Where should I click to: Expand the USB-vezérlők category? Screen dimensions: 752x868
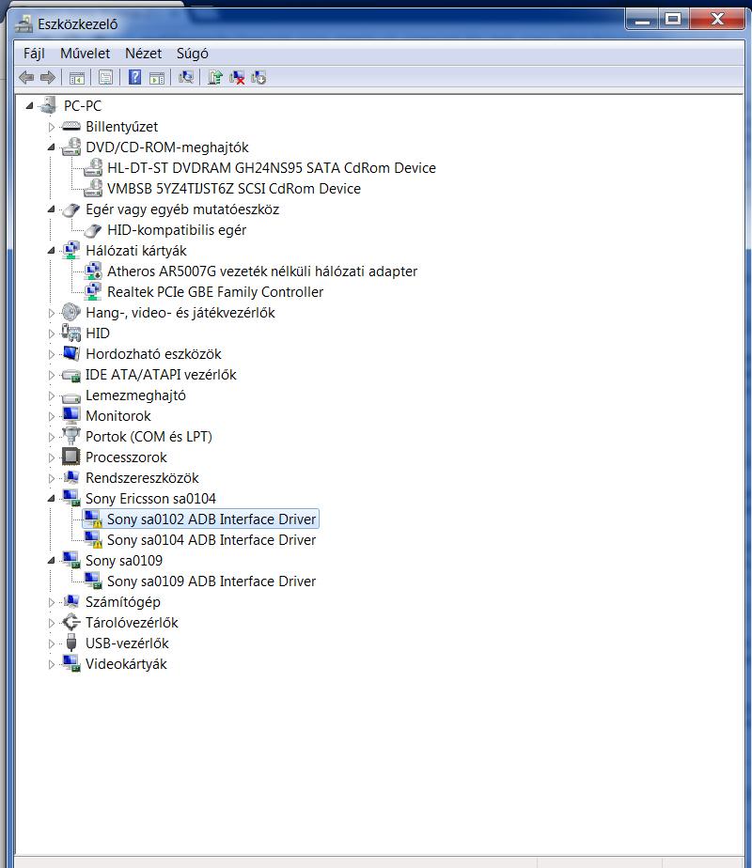[52, 643]
